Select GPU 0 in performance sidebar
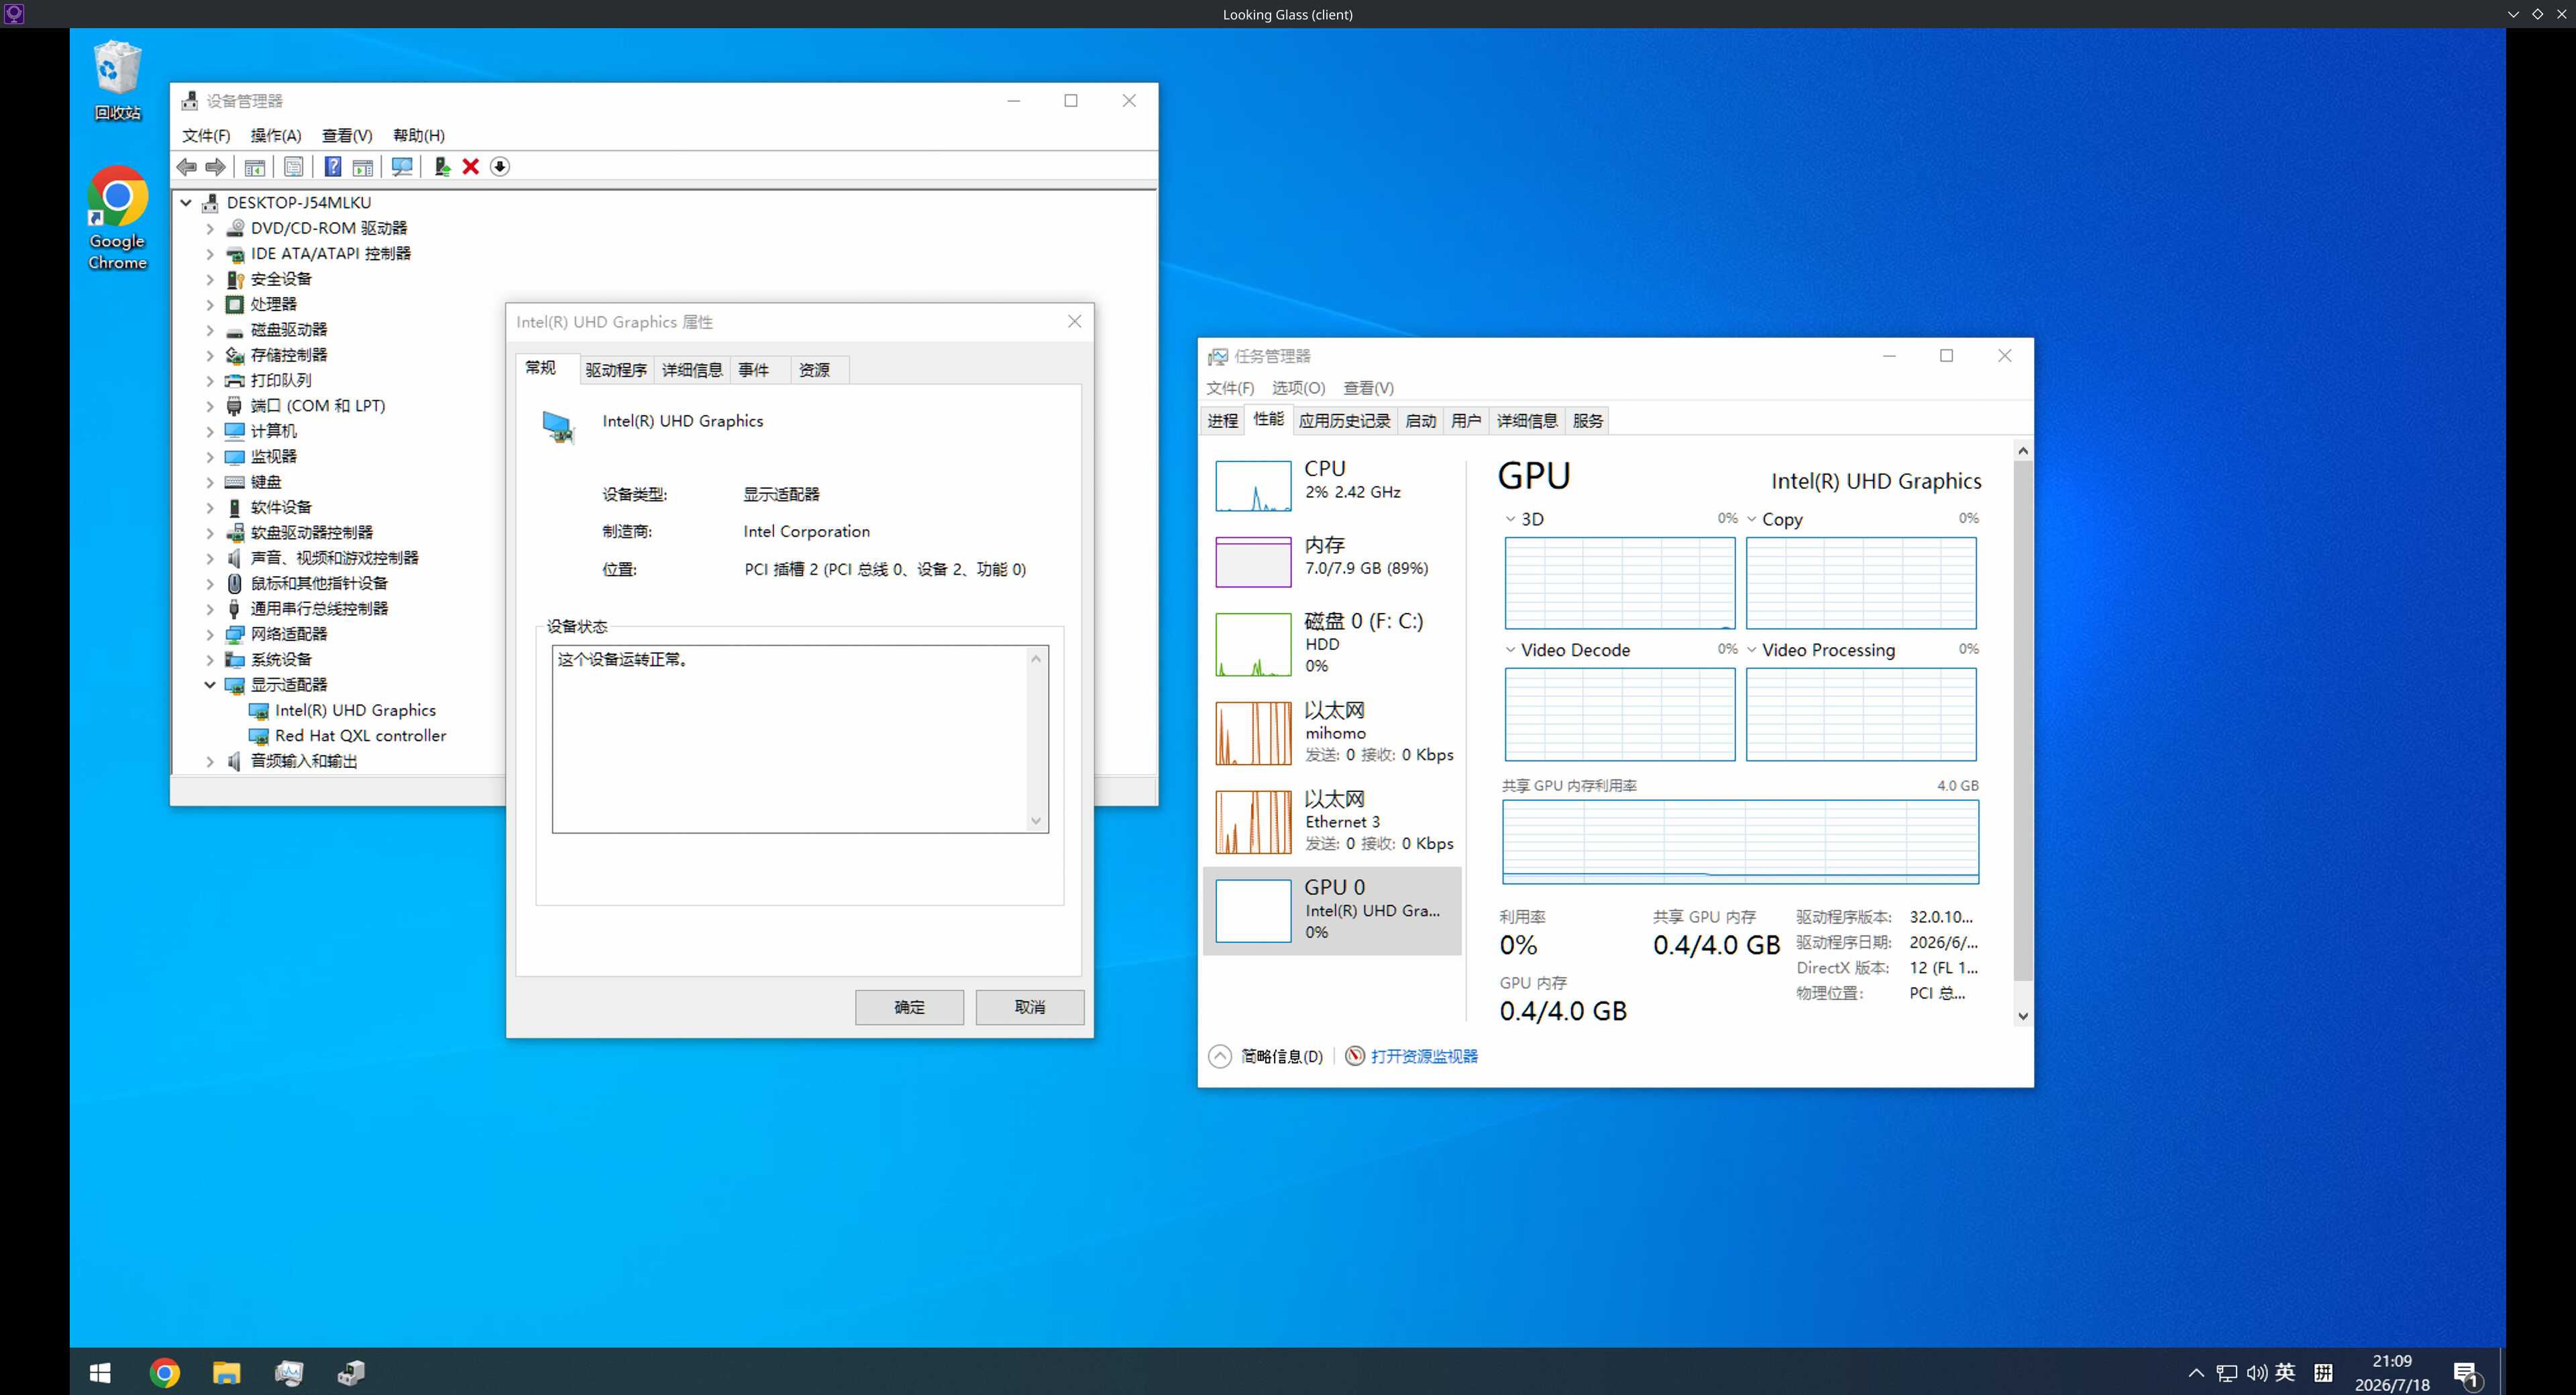The image size is (2576, 1395). tap(1333, 910)
